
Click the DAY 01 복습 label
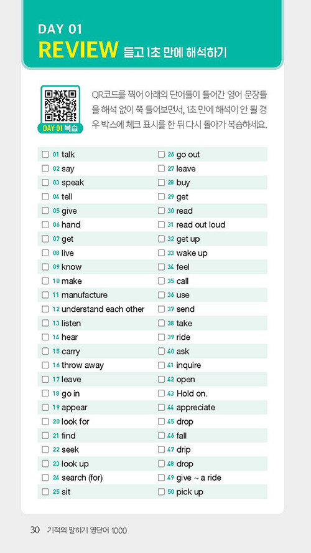(x=60, y=128)
